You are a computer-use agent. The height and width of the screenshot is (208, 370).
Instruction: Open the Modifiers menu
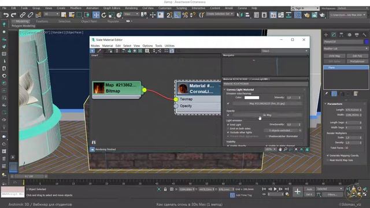[x=76, y=8]
